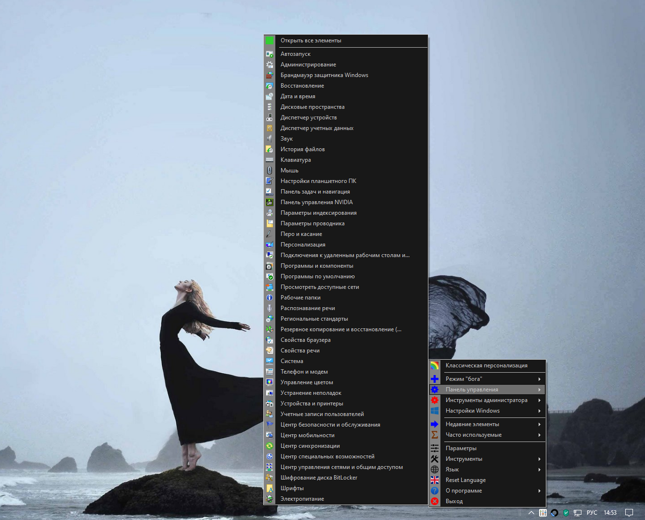Expand Недавние элементы submenu arrow

[x=540, y=424]
